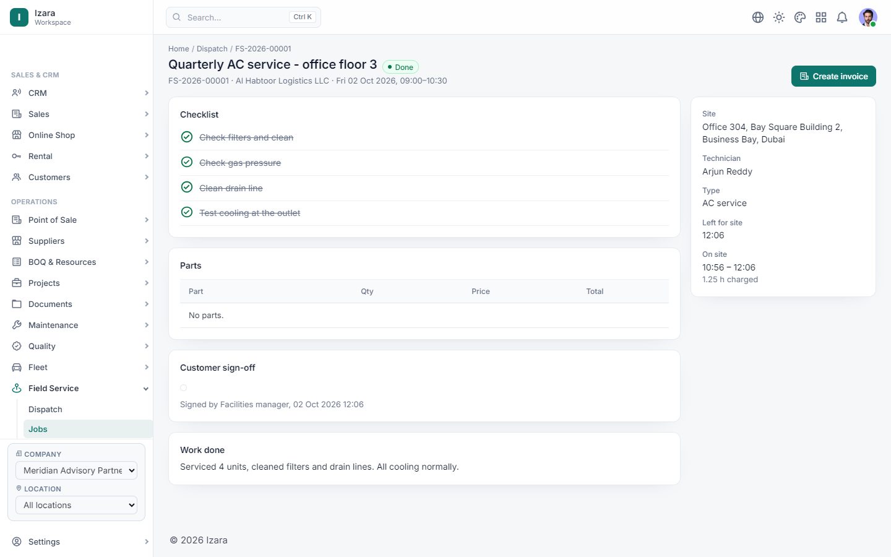Open the Company dropdown selector

(x=76, y=470)
